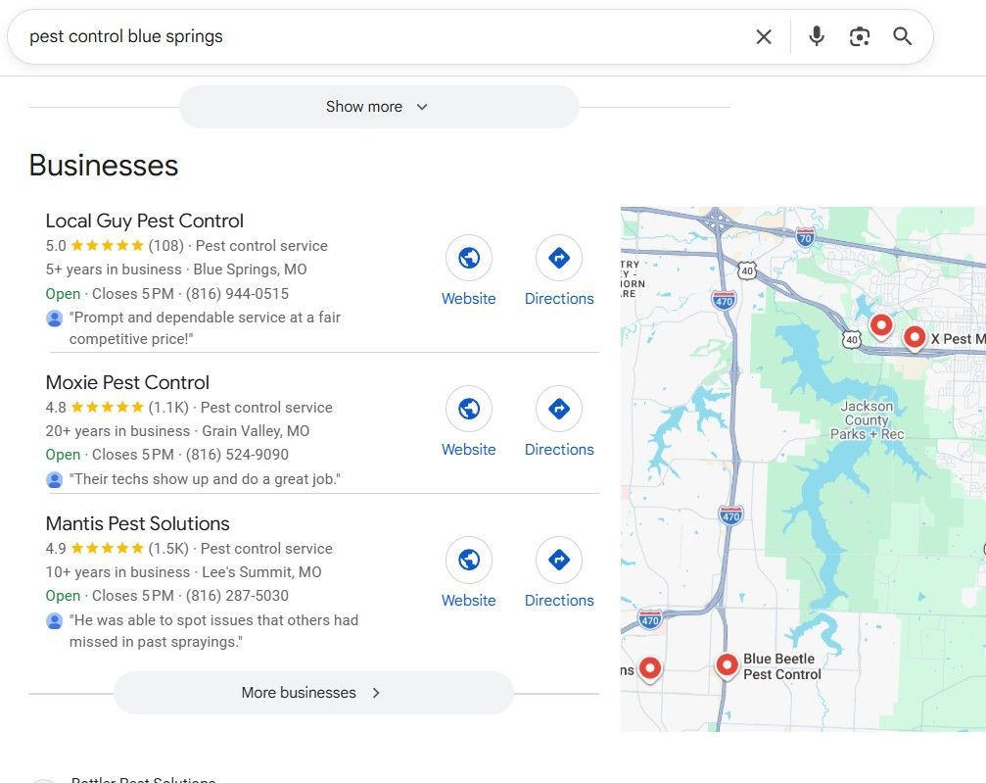Open Local Guy Pest Control website icon
986x783 pixels.
(x=468, y=258)
